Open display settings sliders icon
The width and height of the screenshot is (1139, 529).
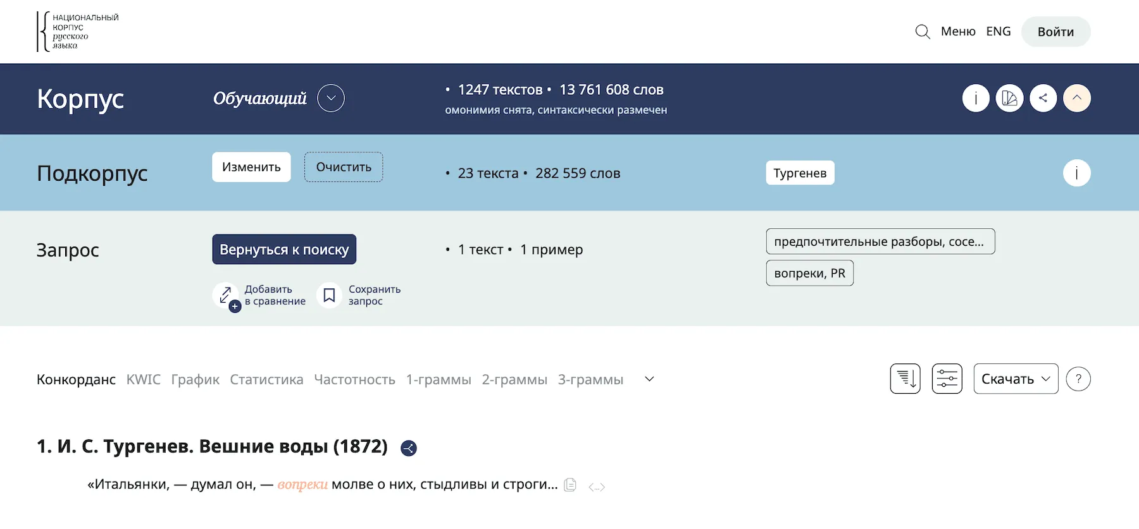[x=947, y=379]
